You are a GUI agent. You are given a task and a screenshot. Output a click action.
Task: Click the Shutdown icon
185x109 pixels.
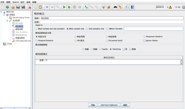(x=80, y=7)
